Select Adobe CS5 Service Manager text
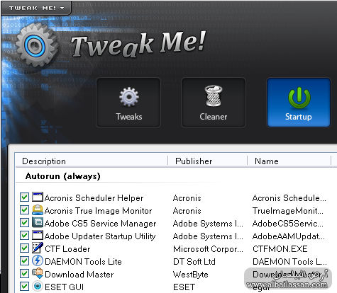The width and height of the screenshot is (337, 293). click(100, 224)
